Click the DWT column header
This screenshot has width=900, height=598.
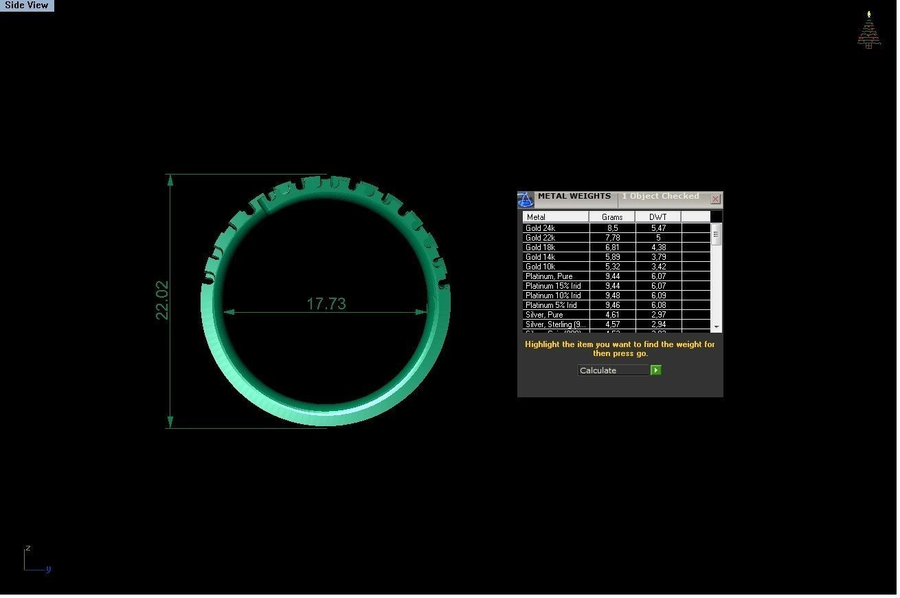(x=658, y=217)
